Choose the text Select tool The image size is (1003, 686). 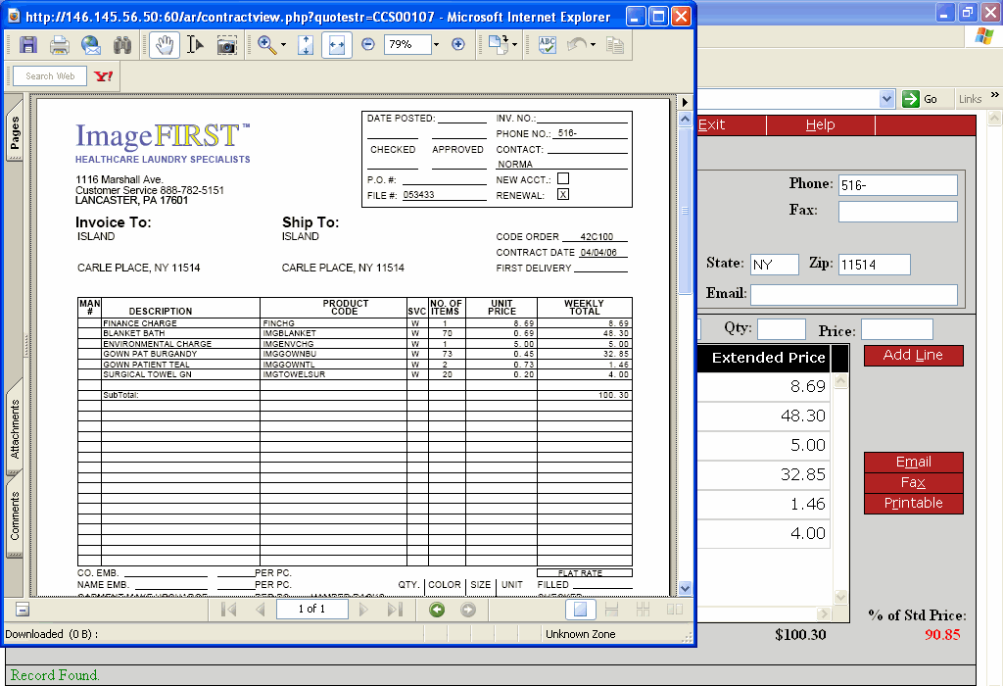(x=195, y=45)
